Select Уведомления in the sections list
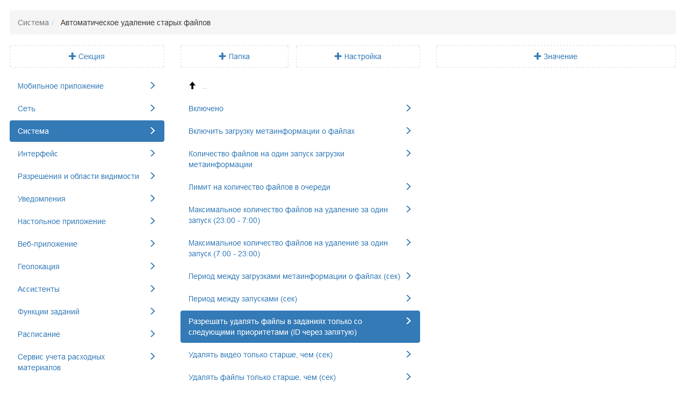 [41, 199]
